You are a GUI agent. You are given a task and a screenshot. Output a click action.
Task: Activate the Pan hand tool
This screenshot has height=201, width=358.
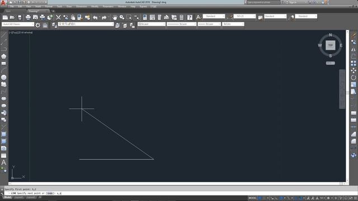click(x=115, y=17)
